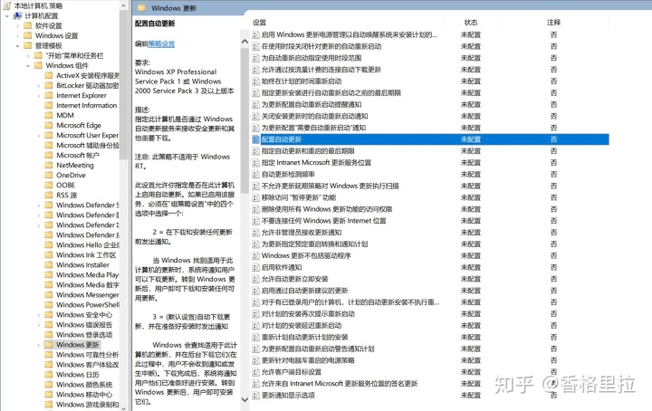
Task: Click the tree pane scroll-up arrow
Action: 123,5
